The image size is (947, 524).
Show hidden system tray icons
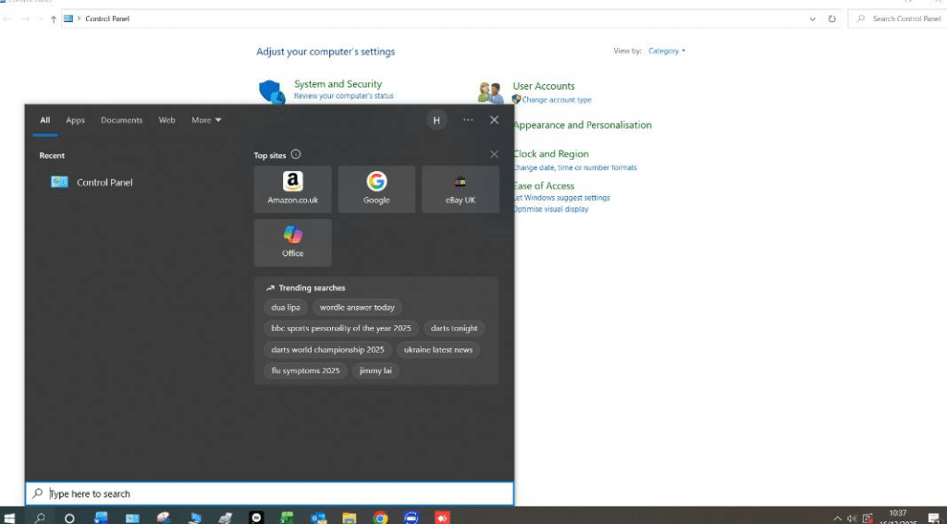pyautogui.click(x=837, y=518)
